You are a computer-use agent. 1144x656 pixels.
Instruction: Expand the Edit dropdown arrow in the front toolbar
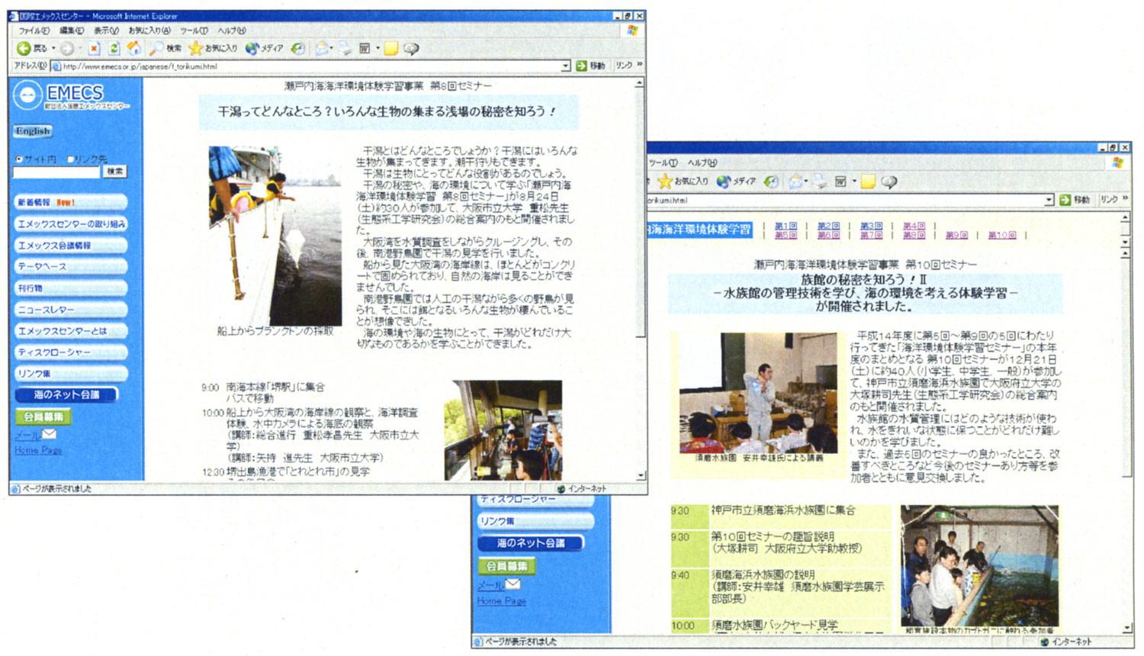pyautogui.click(x=377, y=49)
